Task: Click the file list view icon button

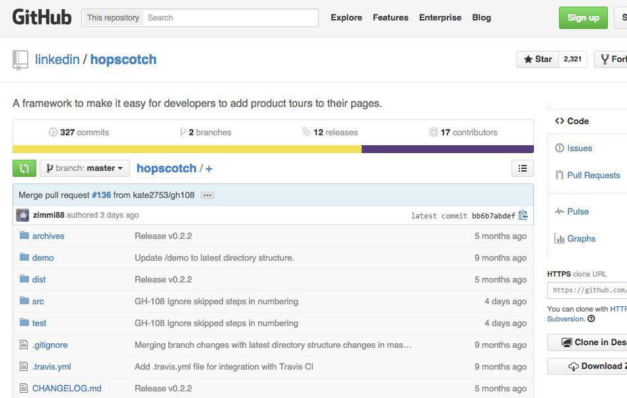Action: [522, 168]
